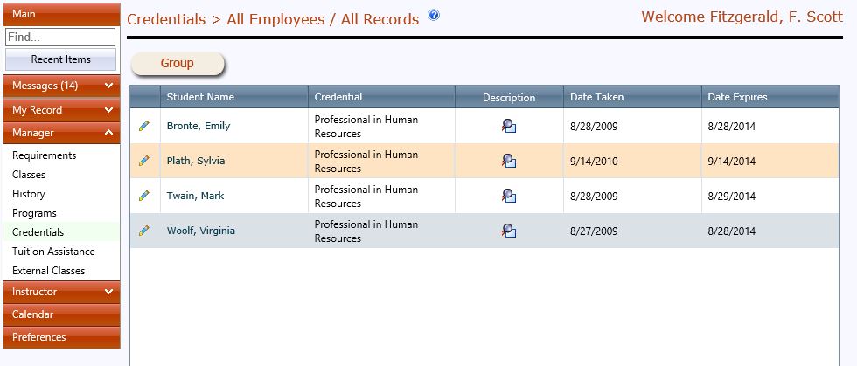This screenshot has height=366, width=857.
Task: Click the edit pencil for Twain, Mark
Action: 144,196
